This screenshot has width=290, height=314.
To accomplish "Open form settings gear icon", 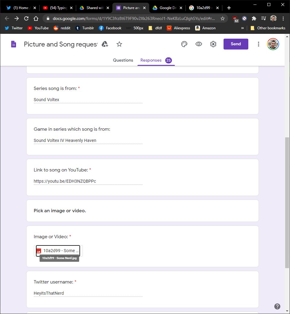I will click(213, 44).
